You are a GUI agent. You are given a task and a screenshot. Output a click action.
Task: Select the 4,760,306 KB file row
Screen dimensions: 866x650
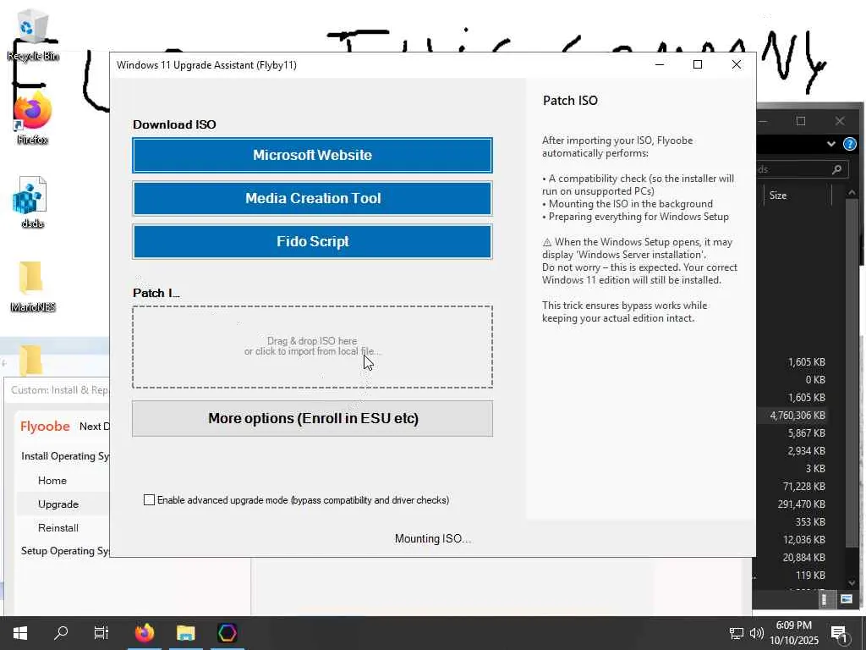792,415
